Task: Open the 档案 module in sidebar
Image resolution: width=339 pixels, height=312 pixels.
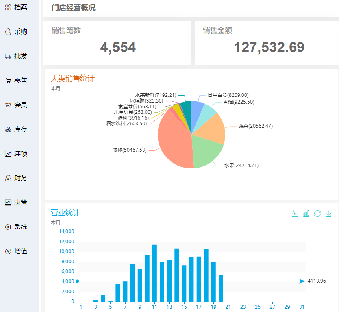Action: point(16,7)
